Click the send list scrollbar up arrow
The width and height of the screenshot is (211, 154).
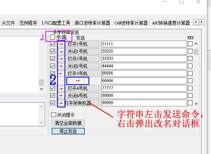coord(196,44)
